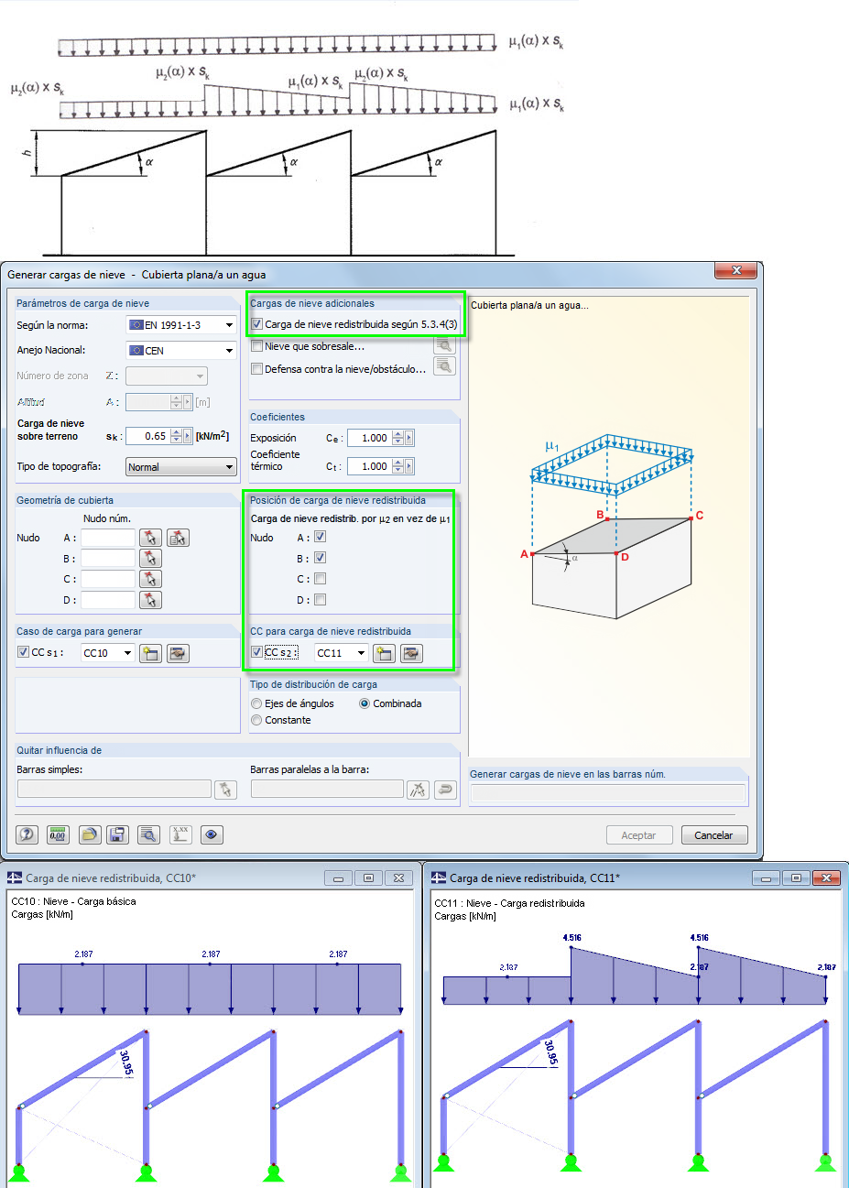849x1188 pixels.
Task: Open 'Nieve que sobresale' details icon
Action: click(444, 345)
